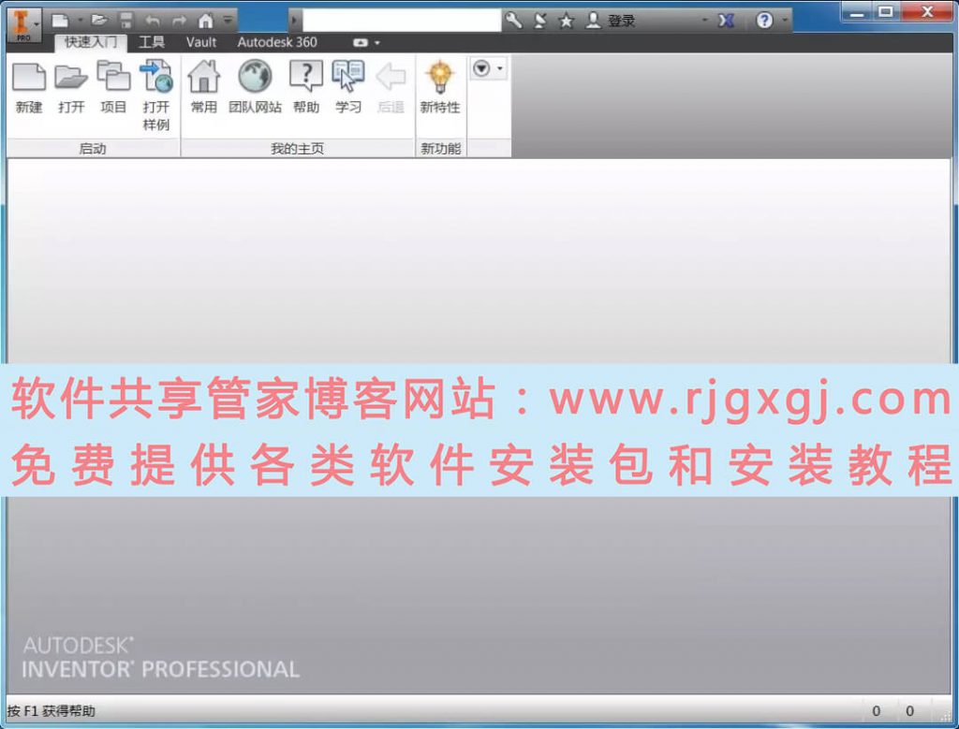959x729 pixels.
Task: Open the 项目 projects dialog
Action: pos(113,87)
